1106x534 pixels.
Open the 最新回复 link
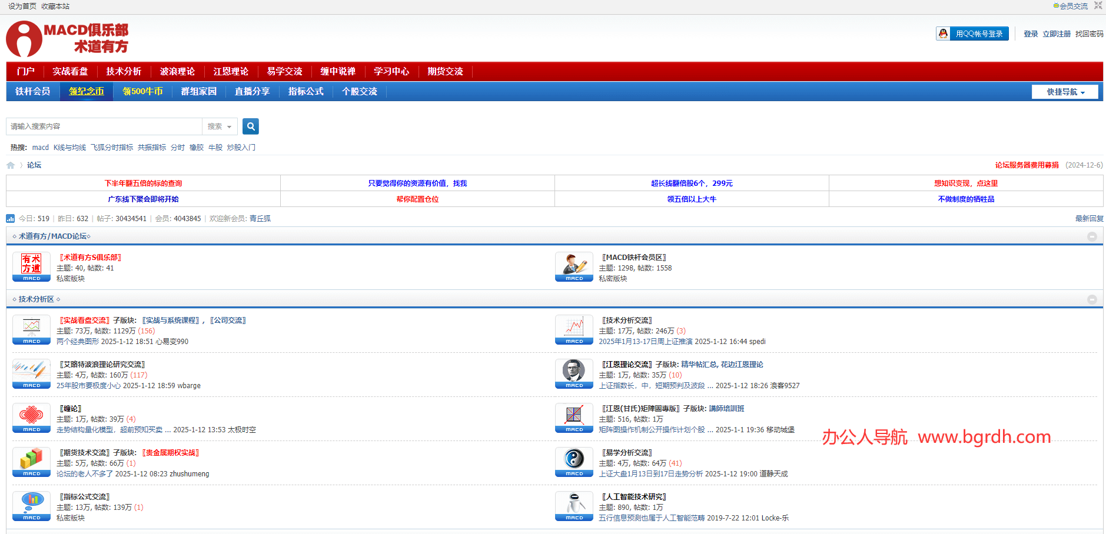1089,219
